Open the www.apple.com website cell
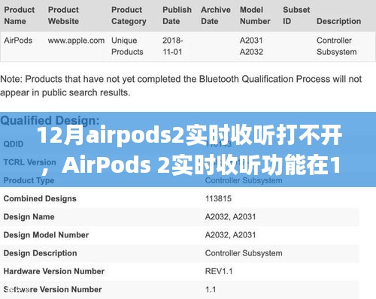 (76, 41)
